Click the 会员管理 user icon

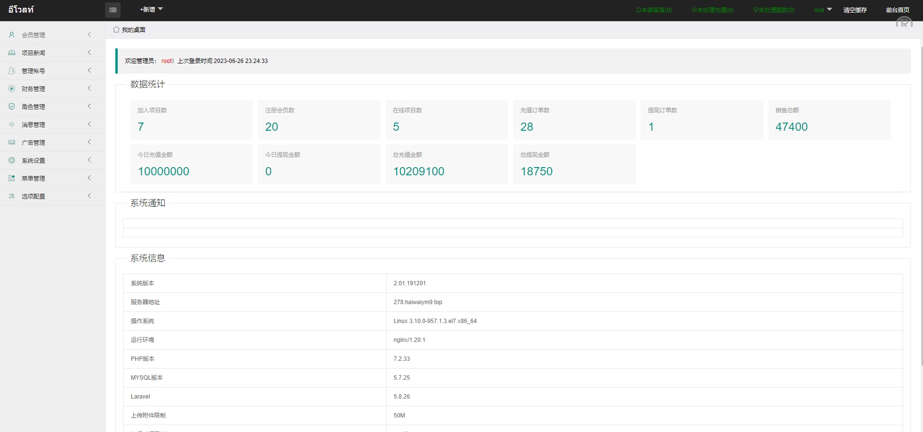(x=12, y=35)
